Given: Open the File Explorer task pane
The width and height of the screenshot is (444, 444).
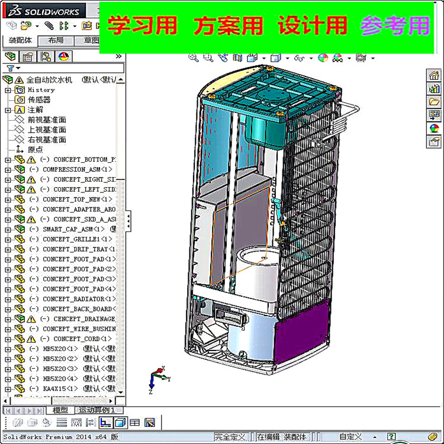Looking at the screenshot, I should [x=434, y=102].
